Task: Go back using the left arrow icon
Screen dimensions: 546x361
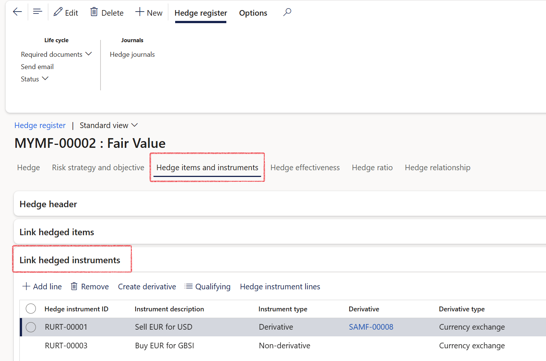Action: (x=17, y=12)
